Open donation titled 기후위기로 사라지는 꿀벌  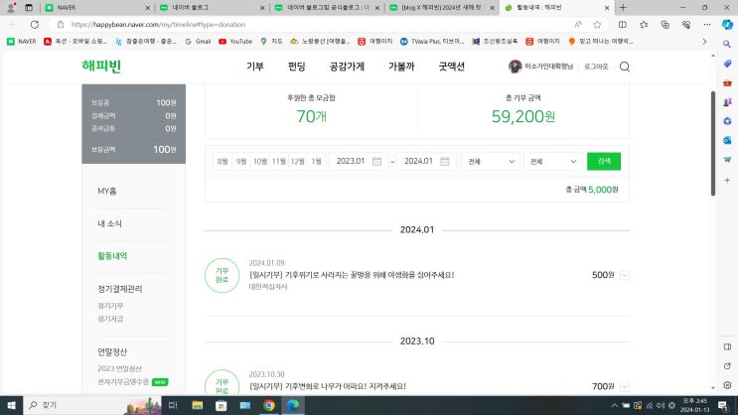coord(351,275)
